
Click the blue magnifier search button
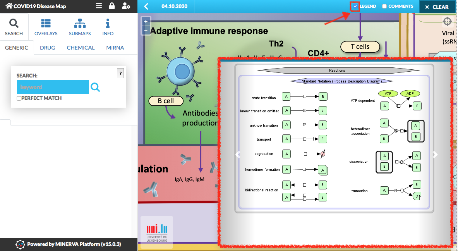95,88
